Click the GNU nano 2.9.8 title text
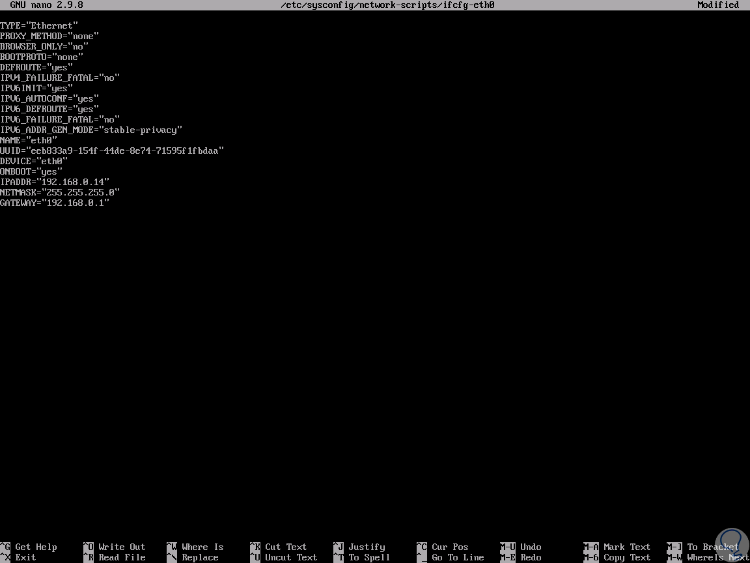This screenshot has height=563, width=750. point(46,5)
